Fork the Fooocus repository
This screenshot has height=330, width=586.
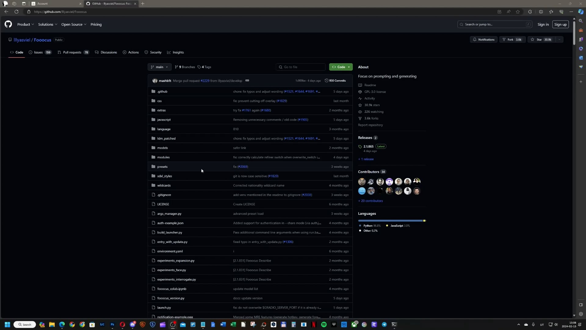click(512, 39)
